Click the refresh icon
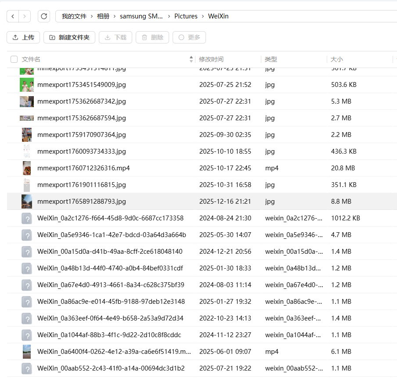Viewport: 397px width, 378px height. click(43, 16)
